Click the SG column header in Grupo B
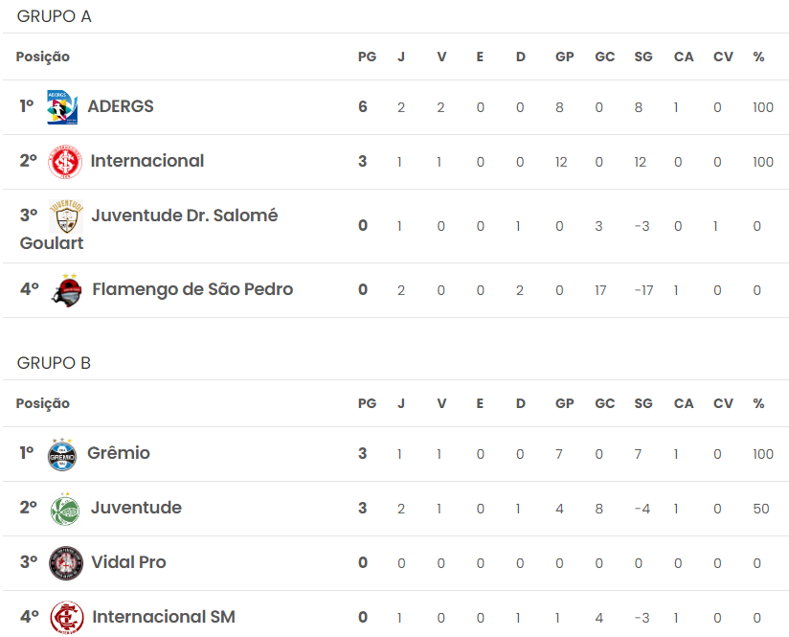Image resolution: width=789 pixels, height=637 pixels. click(x=643, y=403)
